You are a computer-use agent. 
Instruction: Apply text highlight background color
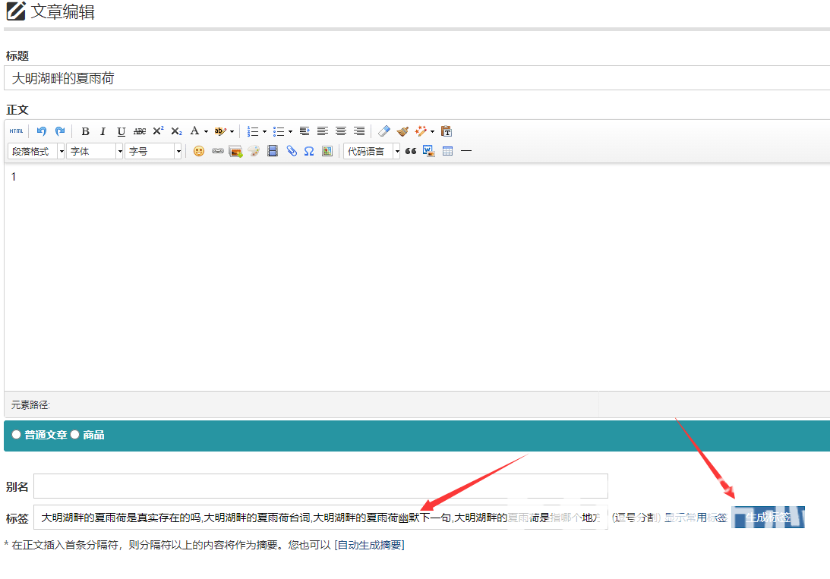[x=220, y=131]
